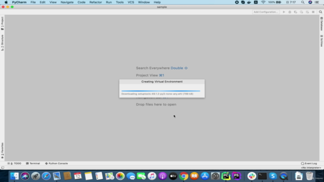Screen dimensions: 324x182
Task: Open the Structure tool window tab
Action: 2,42
